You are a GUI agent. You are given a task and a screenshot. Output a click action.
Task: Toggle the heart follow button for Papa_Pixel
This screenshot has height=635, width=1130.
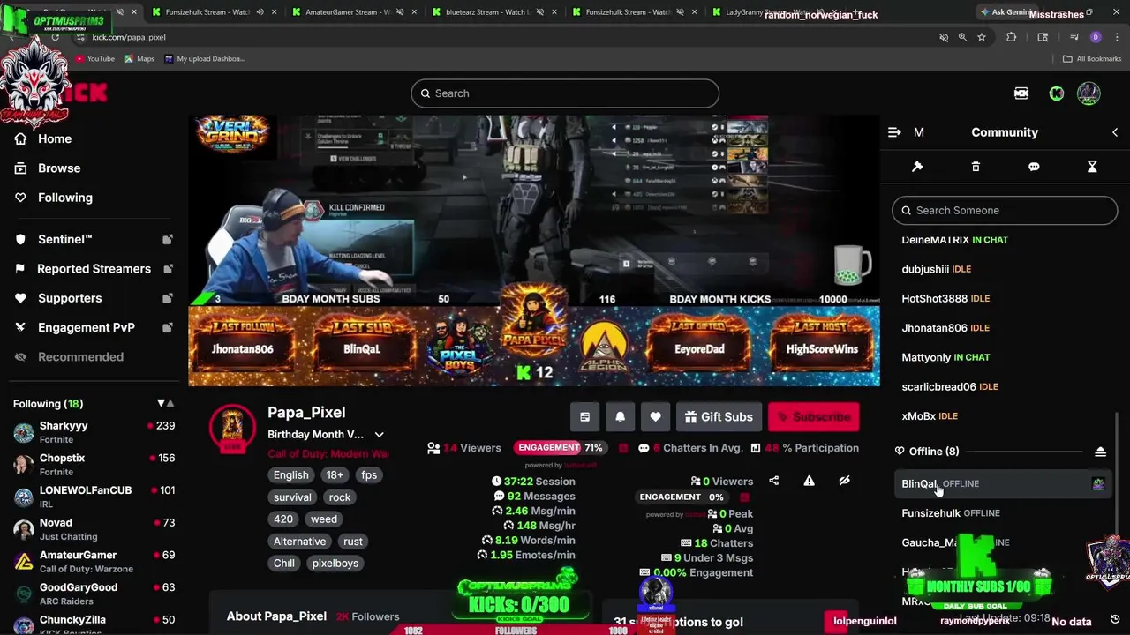coord(655,417)
